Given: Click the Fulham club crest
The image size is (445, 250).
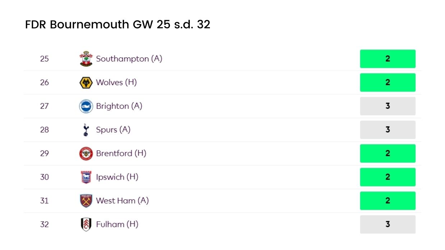Looking at the screenshot, I should click(x=86, y=224).
